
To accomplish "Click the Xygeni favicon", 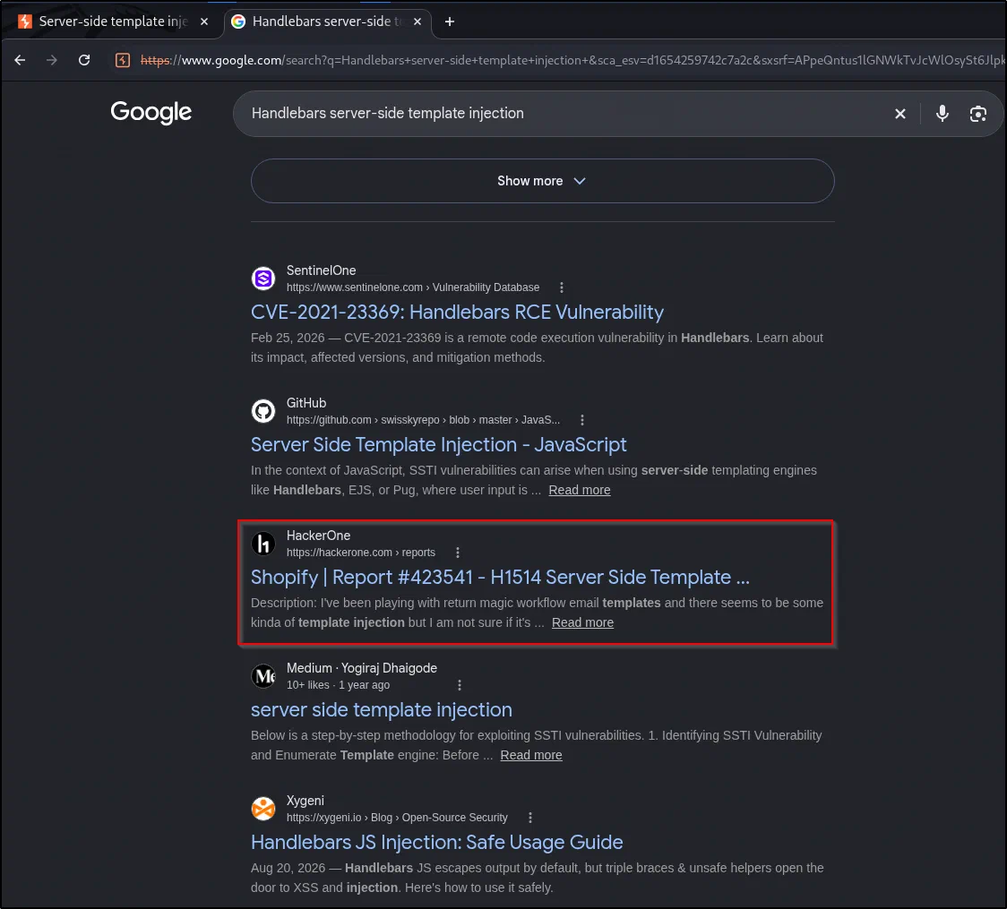I will tap(263, 809).
